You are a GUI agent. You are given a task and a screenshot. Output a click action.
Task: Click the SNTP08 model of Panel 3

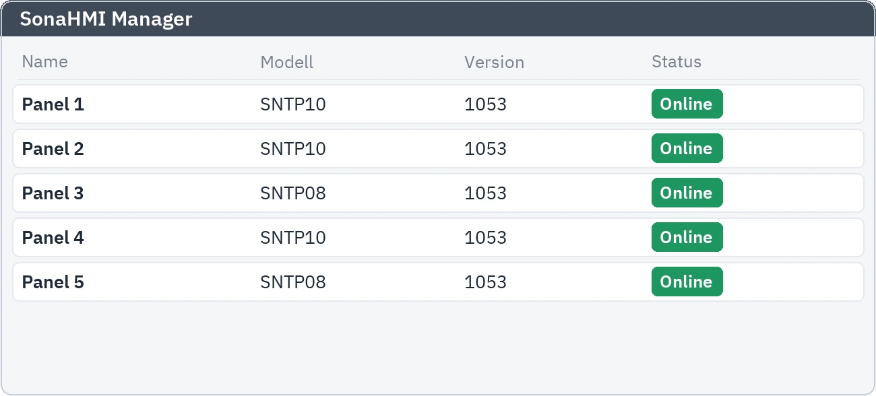[x=293, y=193]
